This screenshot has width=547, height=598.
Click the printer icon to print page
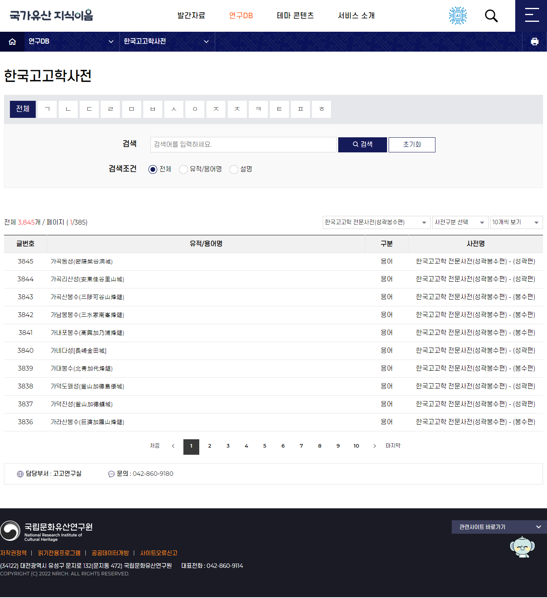[x=534, y=42]
